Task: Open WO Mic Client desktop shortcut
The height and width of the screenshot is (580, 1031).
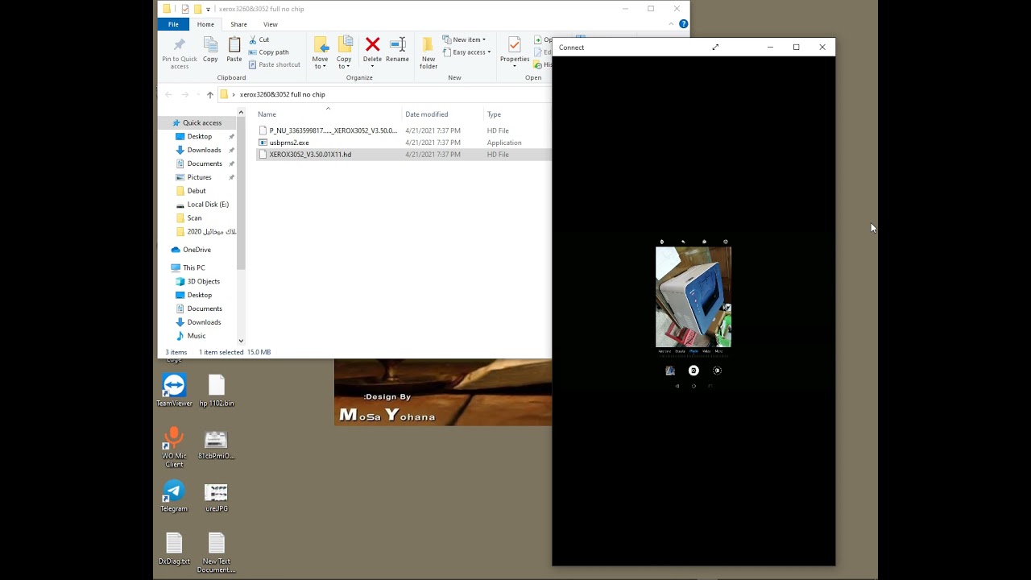Action: 174,448
